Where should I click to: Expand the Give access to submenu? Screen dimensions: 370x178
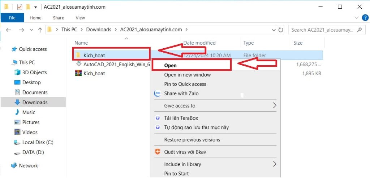coord(215,106)
